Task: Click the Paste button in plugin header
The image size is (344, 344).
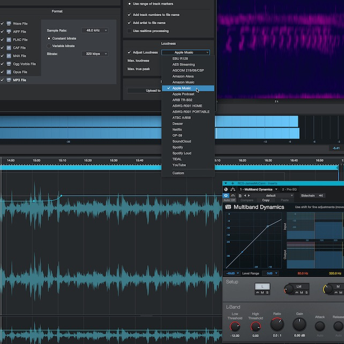Action: [x=284, y=200]
